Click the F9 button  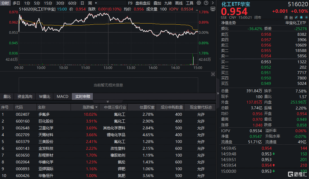click(130, 3)
